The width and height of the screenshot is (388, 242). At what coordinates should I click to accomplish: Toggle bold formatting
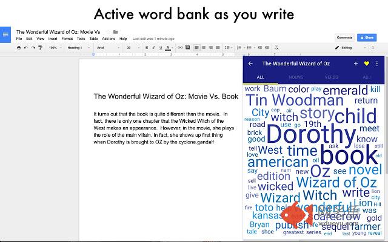click(x=147, y=48)
